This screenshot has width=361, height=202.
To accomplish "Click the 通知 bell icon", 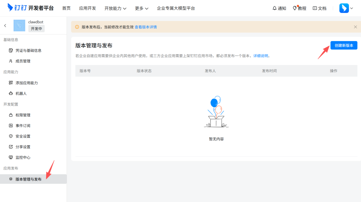I will tap(274, 8).
